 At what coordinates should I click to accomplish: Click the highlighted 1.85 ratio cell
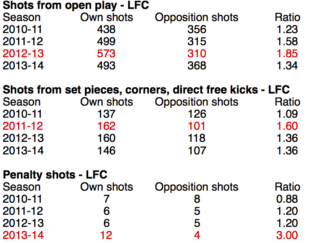coord(287,54)
